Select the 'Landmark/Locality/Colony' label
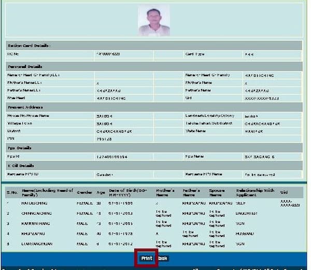This screenshot has height=270, width=311. [210, 116]
